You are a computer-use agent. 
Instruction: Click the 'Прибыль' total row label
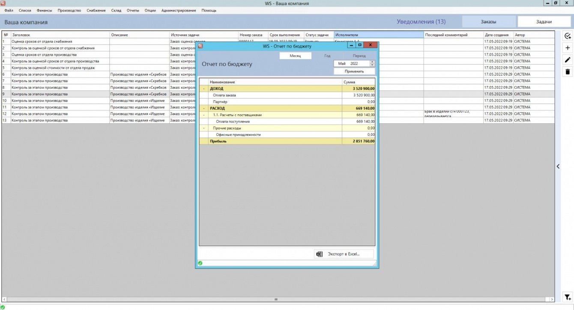[218, 141]
